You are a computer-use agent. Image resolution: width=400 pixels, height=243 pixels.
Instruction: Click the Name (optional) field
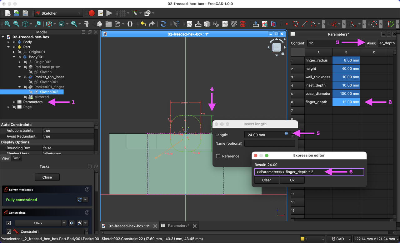tap(270, 143)
